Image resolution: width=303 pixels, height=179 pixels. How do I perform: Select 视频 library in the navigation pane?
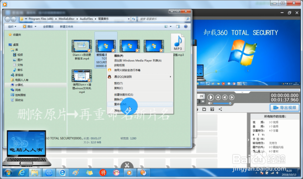(x=18, y=55)
